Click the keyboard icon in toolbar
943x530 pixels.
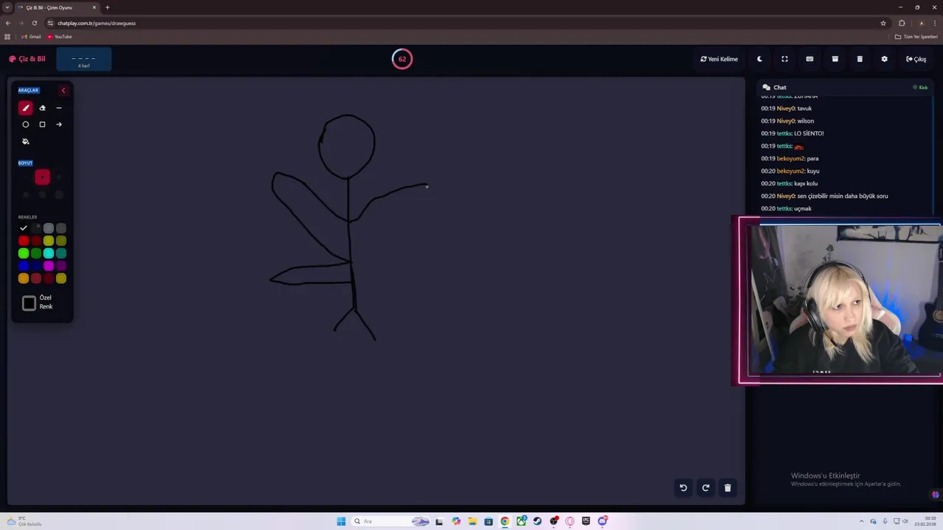[810, 59]
